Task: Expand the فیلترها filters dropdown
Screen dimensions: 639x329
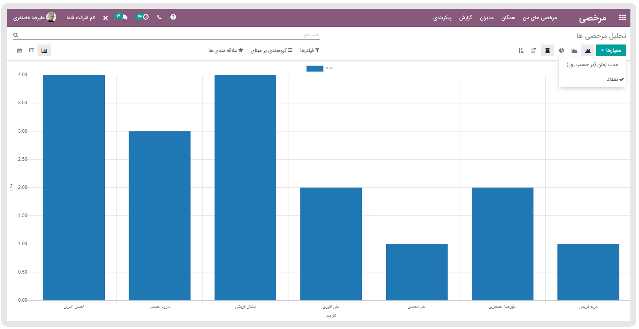Action: [x=310, y=50]
